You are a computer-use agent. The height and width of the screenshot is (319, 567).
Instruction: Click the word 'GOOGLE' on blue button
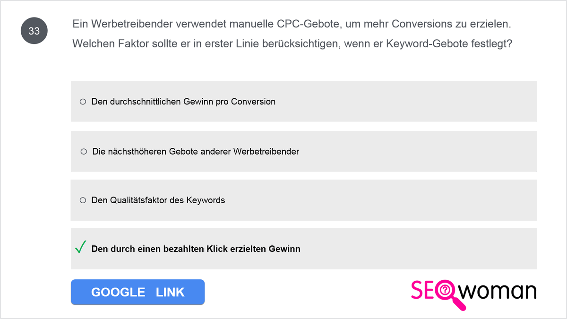(x=118, y=292)
